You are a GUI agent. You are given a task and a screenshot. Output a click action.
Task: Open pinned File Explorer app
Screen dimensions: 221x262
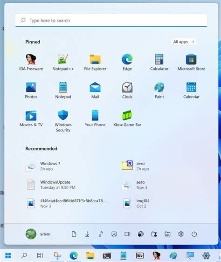click(95, 62)
